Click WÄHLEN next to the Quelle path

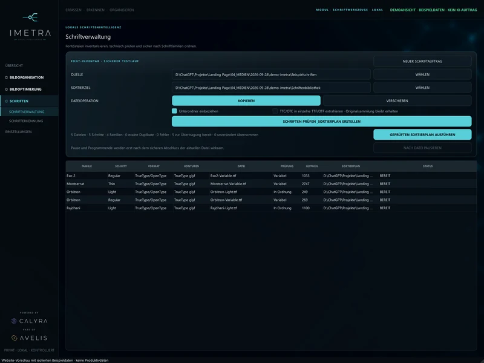422,74
